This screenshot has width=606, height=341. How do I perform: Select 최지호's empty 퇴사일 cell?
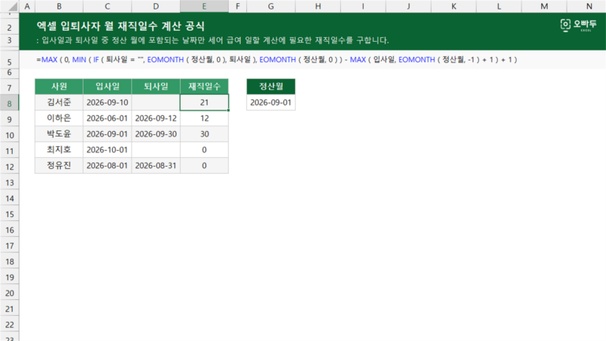[x=155, y=150]
